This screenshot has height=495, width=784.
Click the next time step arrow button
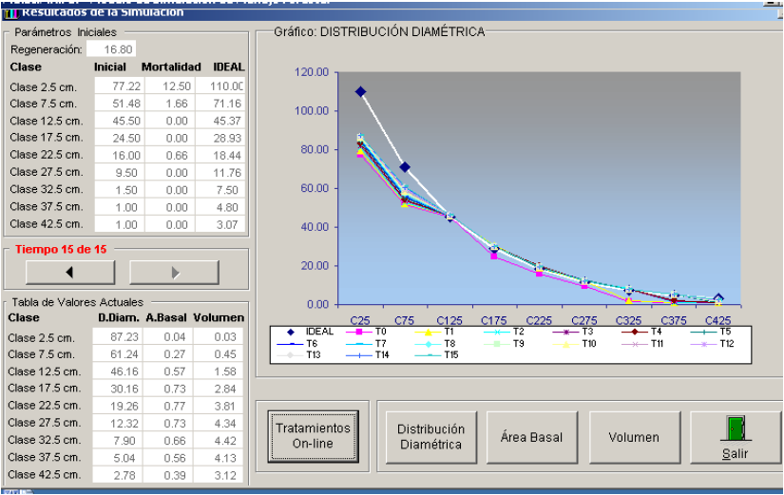(174, 273)
